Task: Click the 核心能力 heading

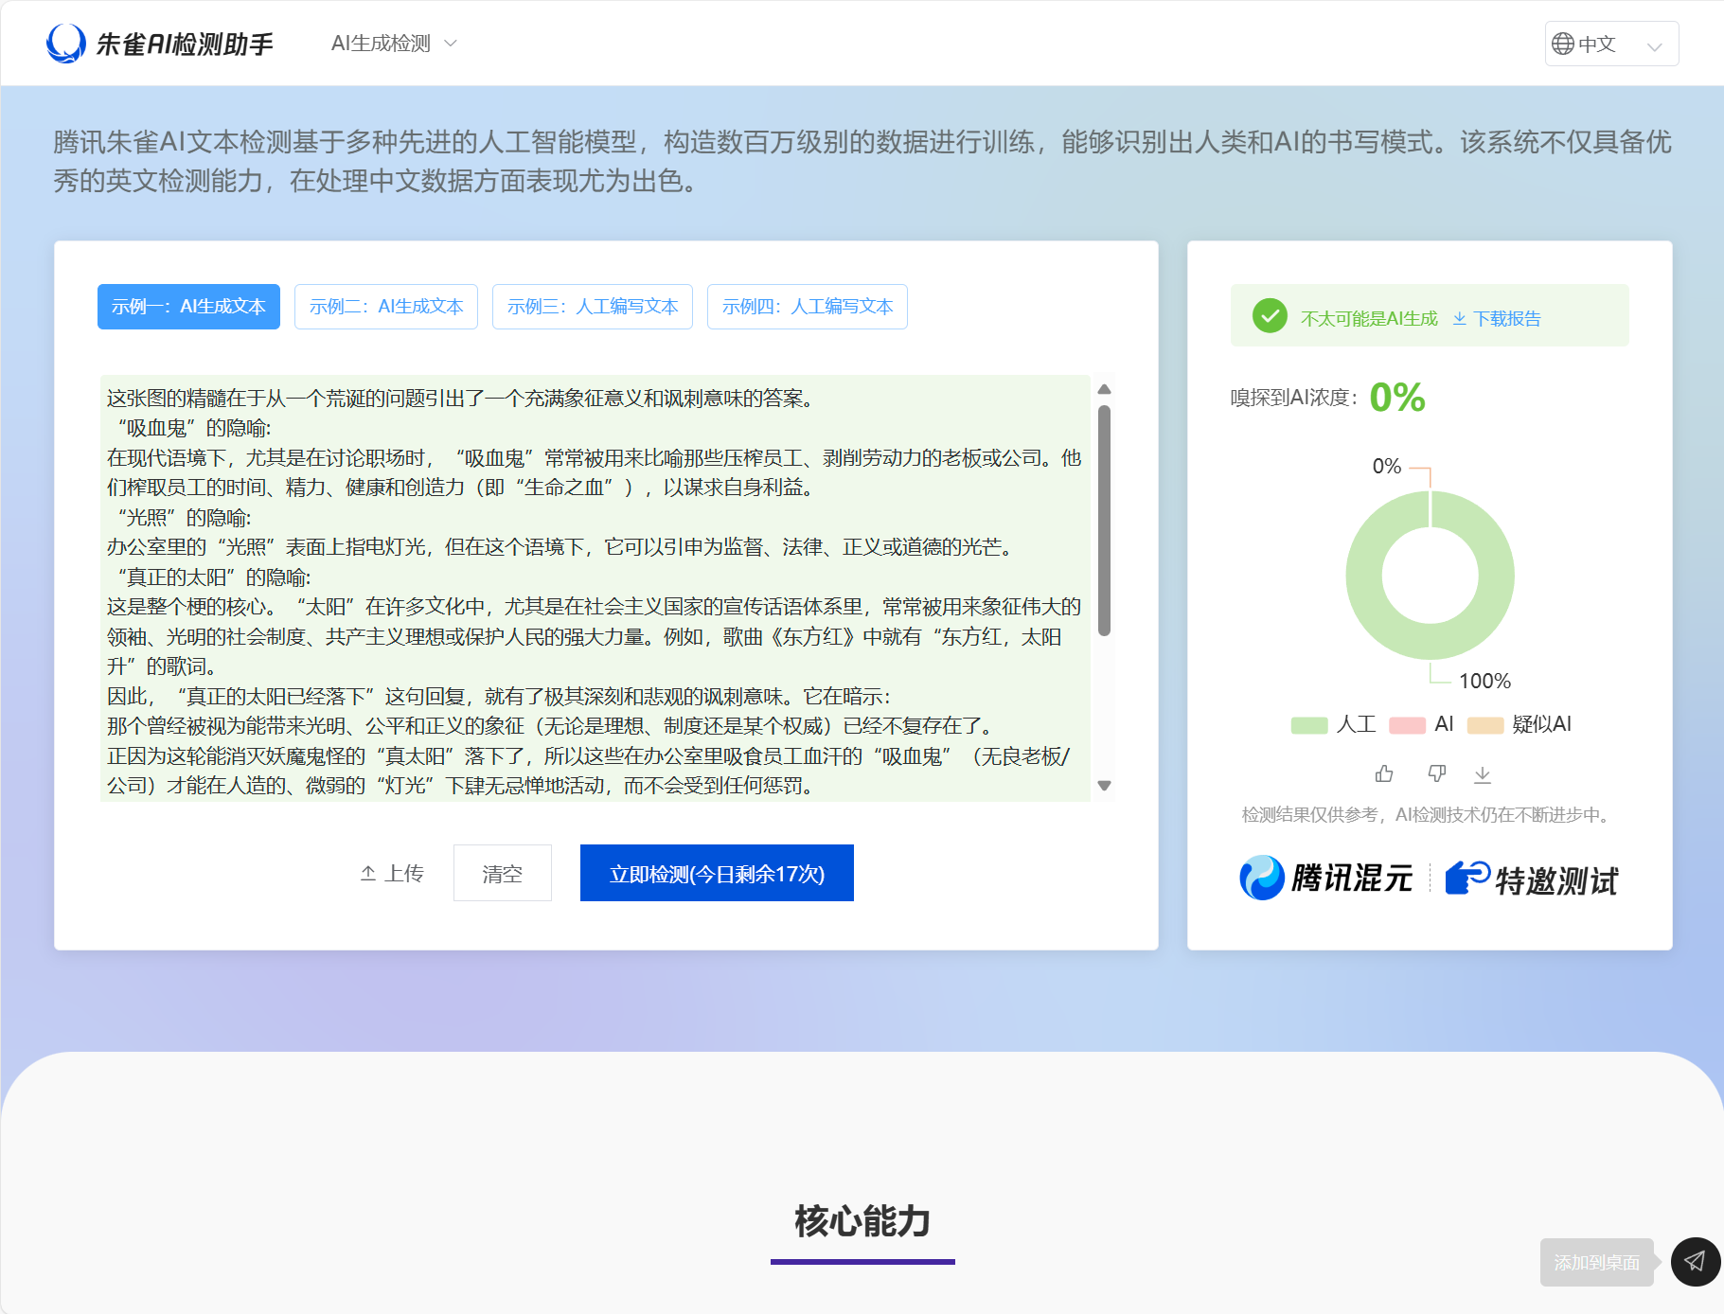Action: click(x=862, y=1221)
